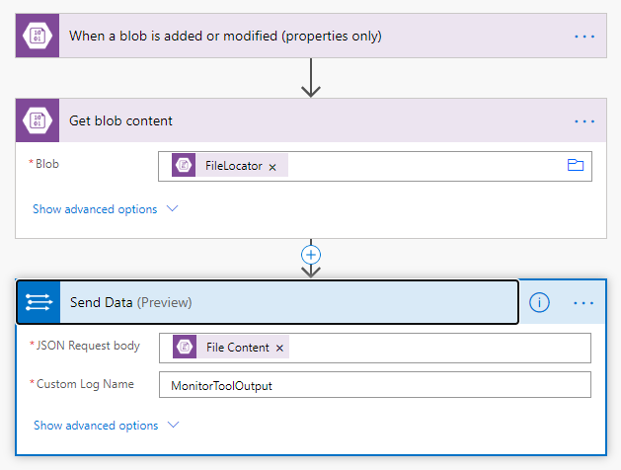Insert a new step via plus button
The width and height of the screenshot is (621, 470).
(x=311, y=255)
